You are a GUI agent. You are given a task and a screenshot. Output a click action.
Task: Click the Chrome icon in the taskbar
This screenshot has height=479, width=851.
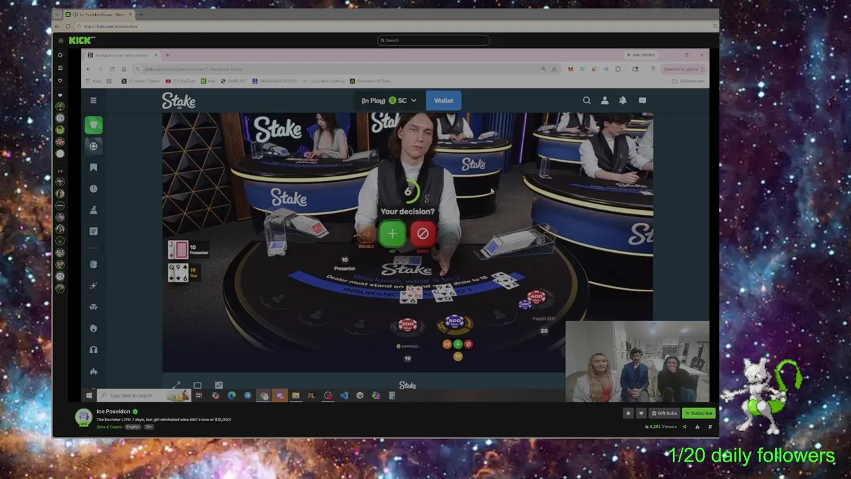(x=264, y=395)
